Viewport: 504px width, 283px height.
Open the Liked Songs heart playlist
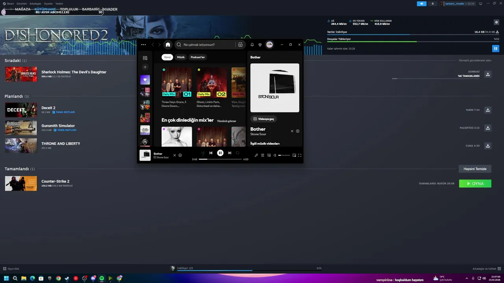[145, 80]
